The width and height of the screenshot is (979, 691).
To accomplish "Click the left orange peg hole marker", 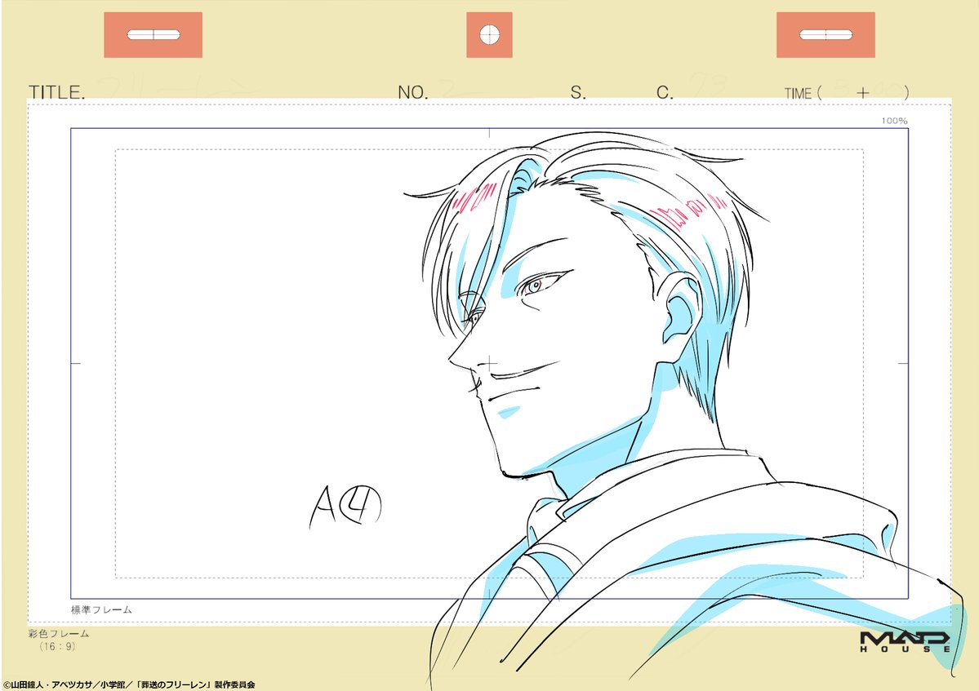I will 153,35.
